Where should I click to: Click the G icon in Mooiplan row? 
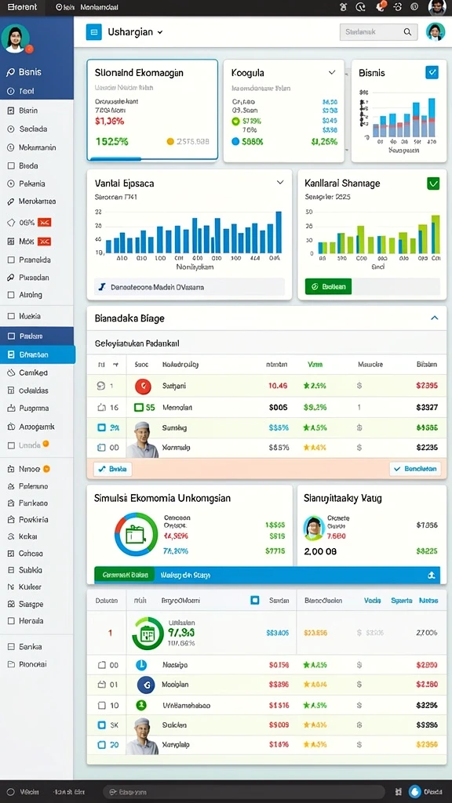146,685
